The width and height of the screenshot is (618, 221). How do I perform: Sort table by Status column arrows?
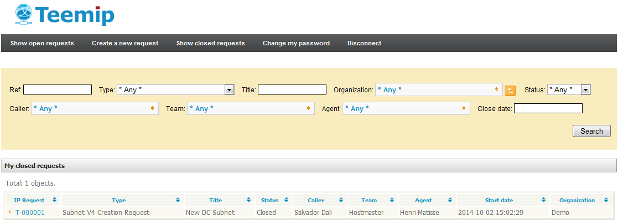(285, 200)
